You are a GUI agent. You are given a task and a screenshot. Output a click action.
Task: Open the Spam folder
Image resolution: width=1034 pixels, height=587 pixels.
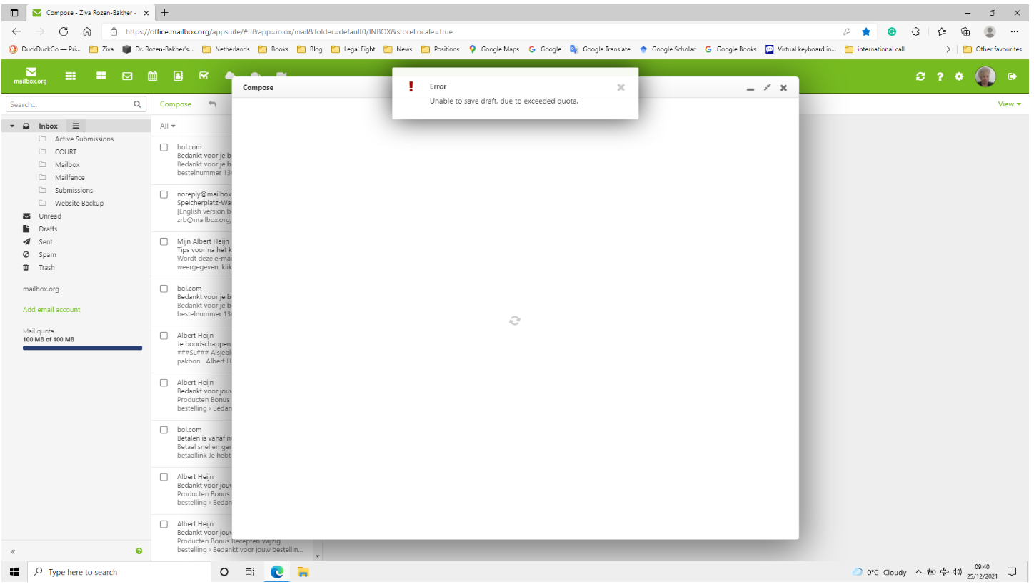click(46, 254)
